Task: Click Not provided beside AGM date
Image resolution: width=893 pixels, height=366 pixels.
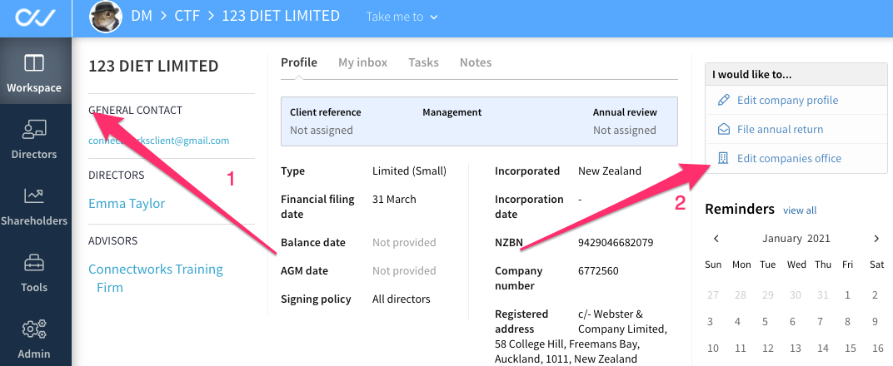Action: [404, 271]
